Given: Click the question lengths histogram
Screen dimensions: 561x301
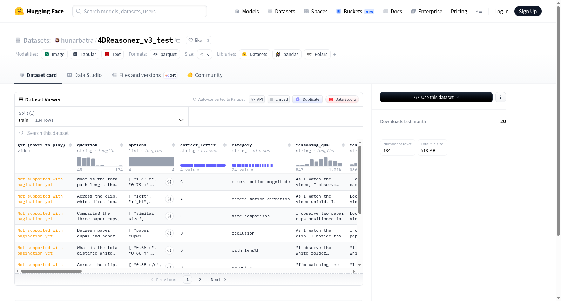Looking at the screenshot, I should (x=100, y=161).
